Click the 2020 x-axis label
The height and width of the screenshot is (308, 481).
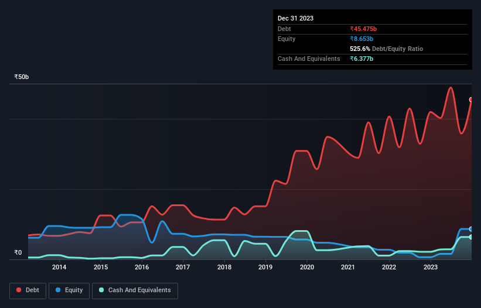[307, 267]
